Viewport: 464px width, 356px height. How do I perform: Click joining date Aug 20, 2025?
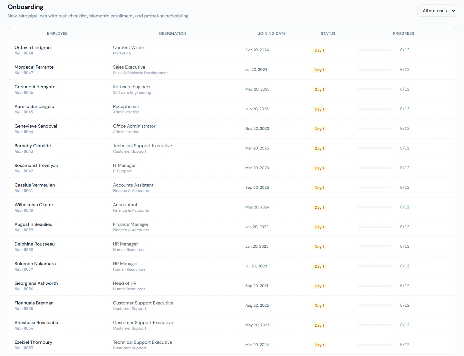(x=257, y=305)
